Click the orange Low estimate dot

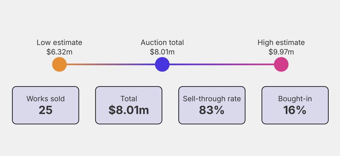pyautogui.click(x=59, y=64)
